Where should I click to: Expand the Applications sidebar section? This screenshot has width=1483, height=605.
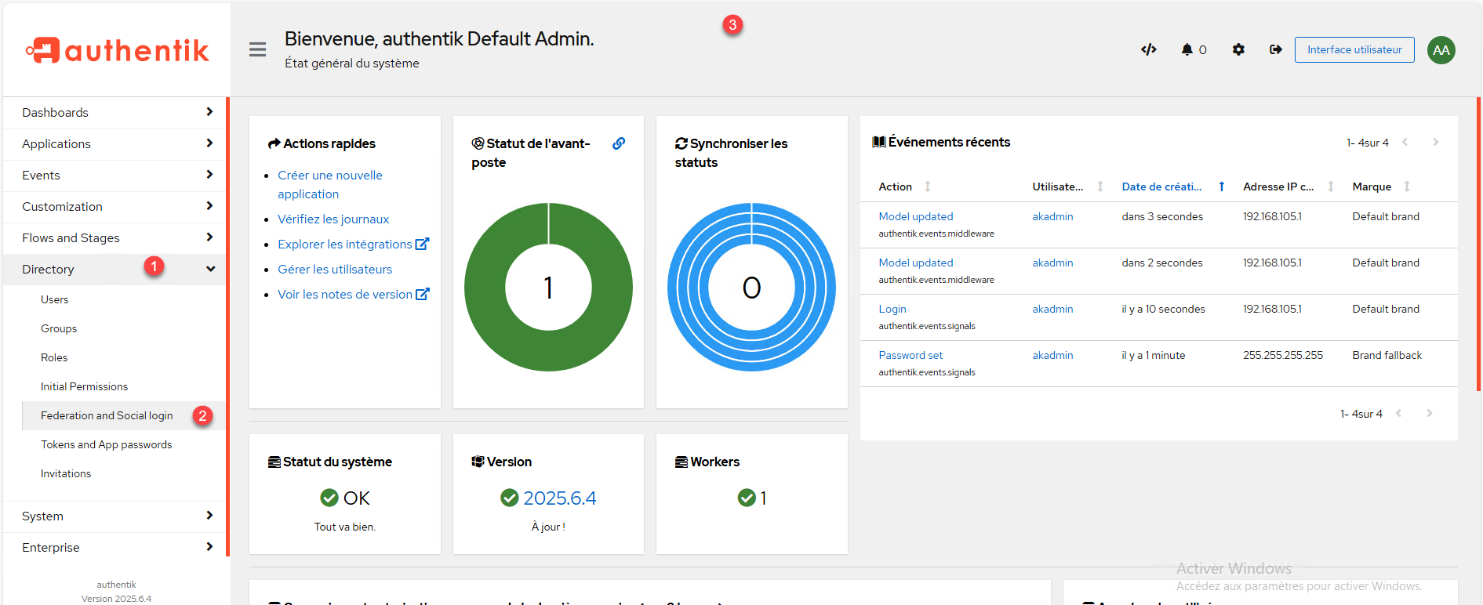tap(116, 144)
